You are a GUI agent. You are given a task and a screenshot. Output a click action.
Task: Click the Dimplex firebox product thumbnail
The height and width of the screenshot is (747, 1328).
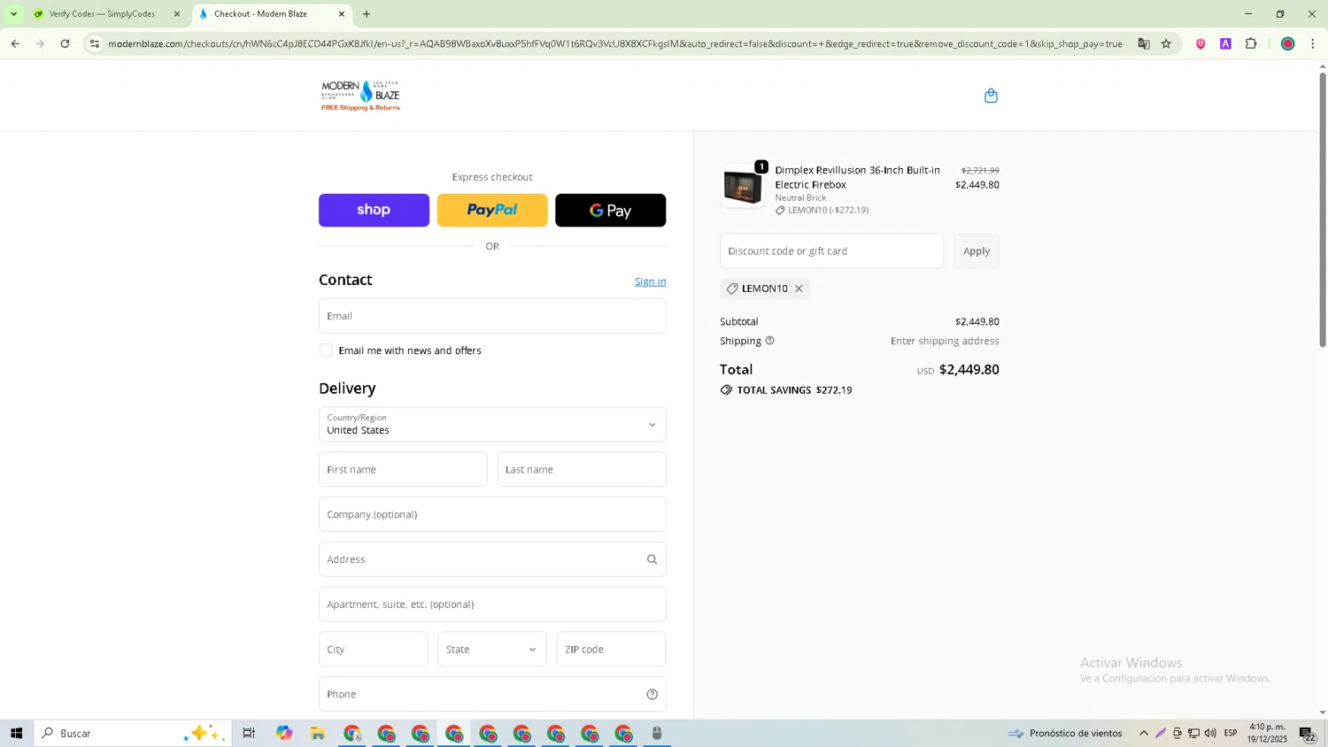coord(743,186)
